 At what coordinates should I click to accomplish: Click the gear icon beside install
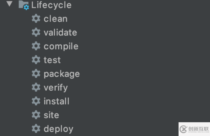[36, 101]
